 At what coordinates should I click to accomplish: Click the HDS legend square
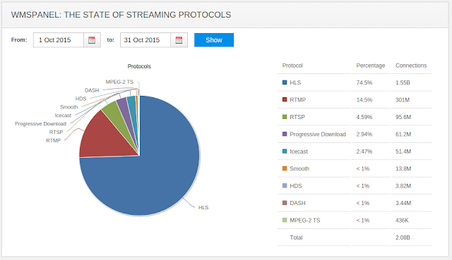tap(285, 185)
